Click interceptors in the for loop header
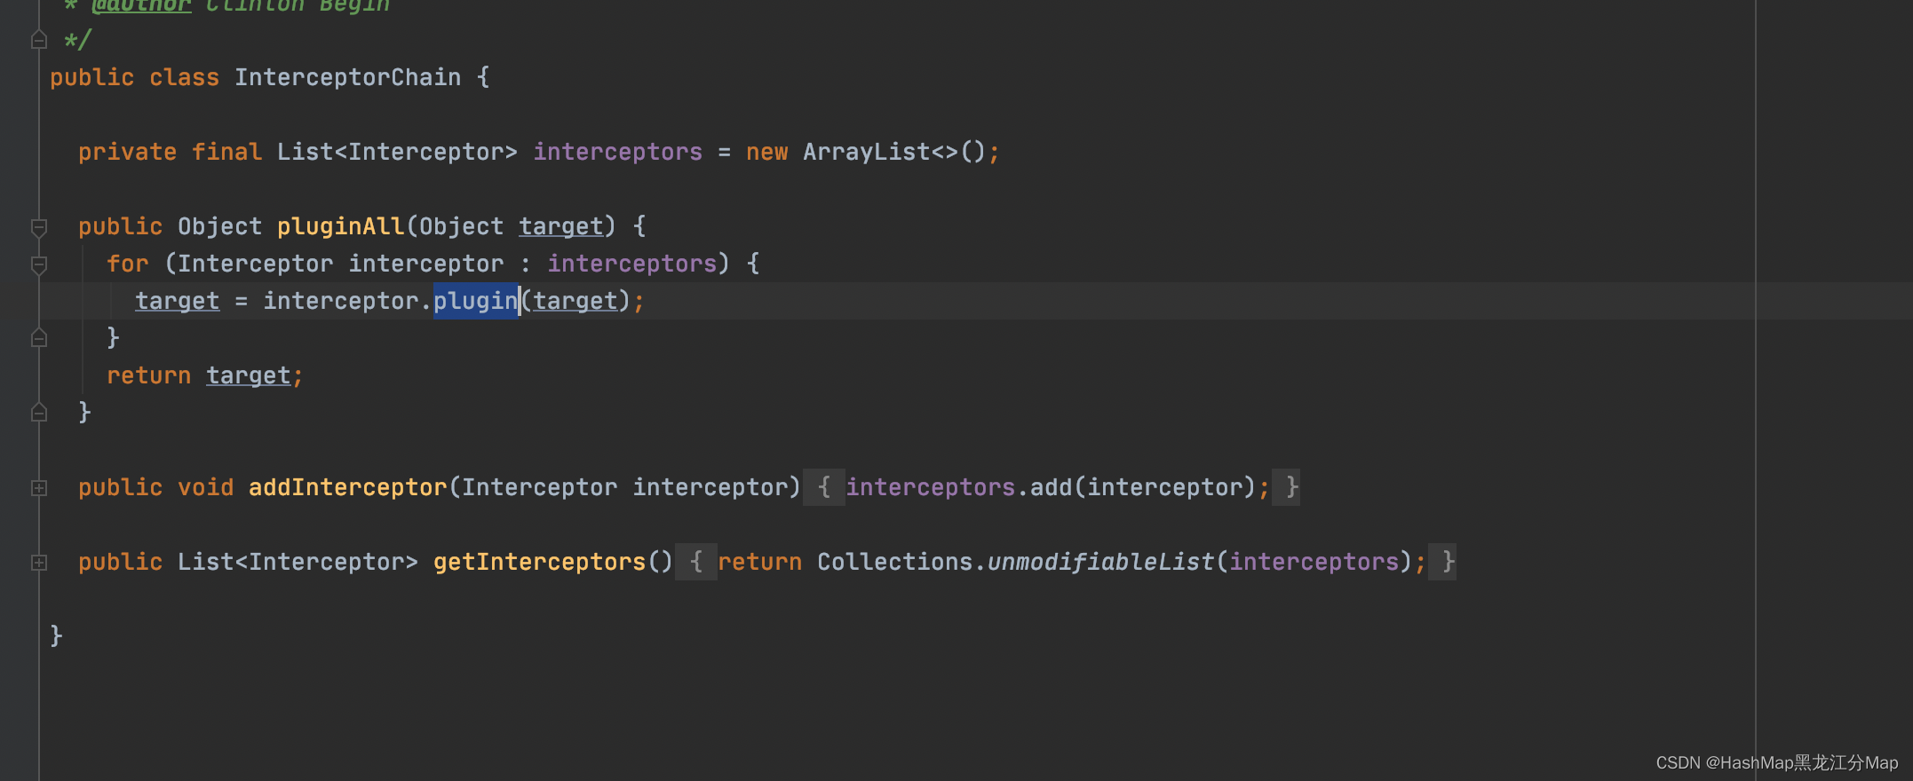1913x781 pixels. [631, 264]
